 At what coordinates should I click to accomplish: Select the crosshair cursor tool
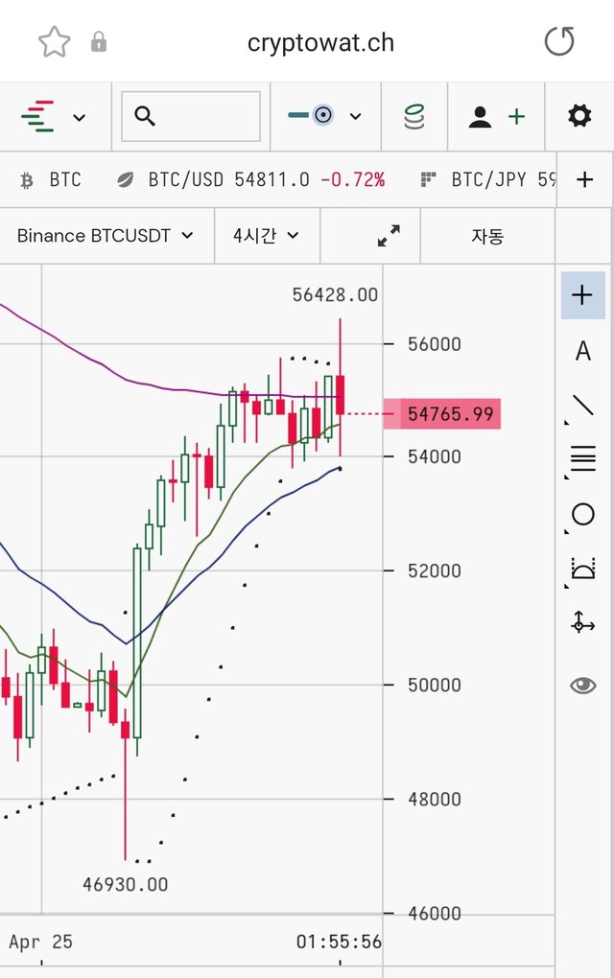pos(582,294)
